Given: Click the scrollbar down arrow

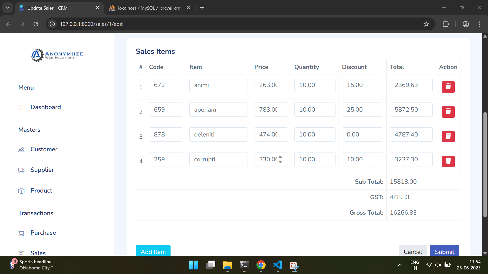Looking at the screenshot, I should [485, 253].
